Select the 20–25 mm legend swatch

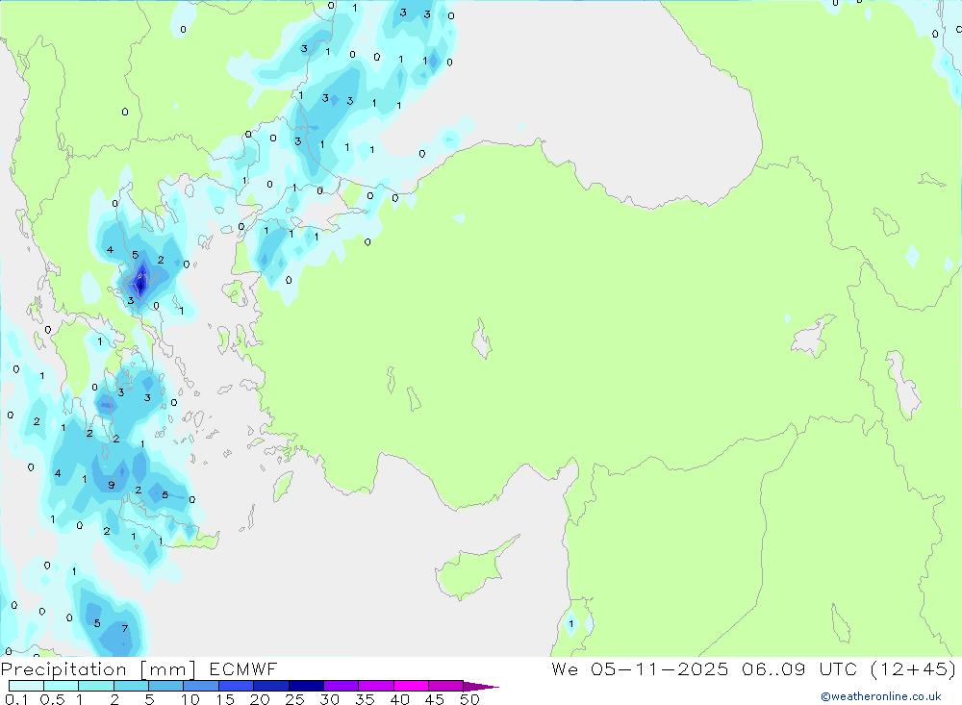tap(271, 686)
